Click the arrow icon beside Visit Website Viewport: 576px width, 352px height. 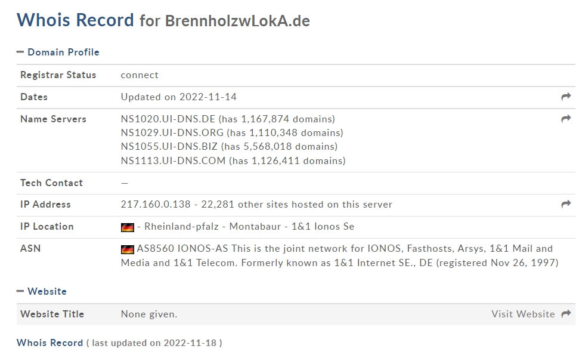(x=566, y=314)
